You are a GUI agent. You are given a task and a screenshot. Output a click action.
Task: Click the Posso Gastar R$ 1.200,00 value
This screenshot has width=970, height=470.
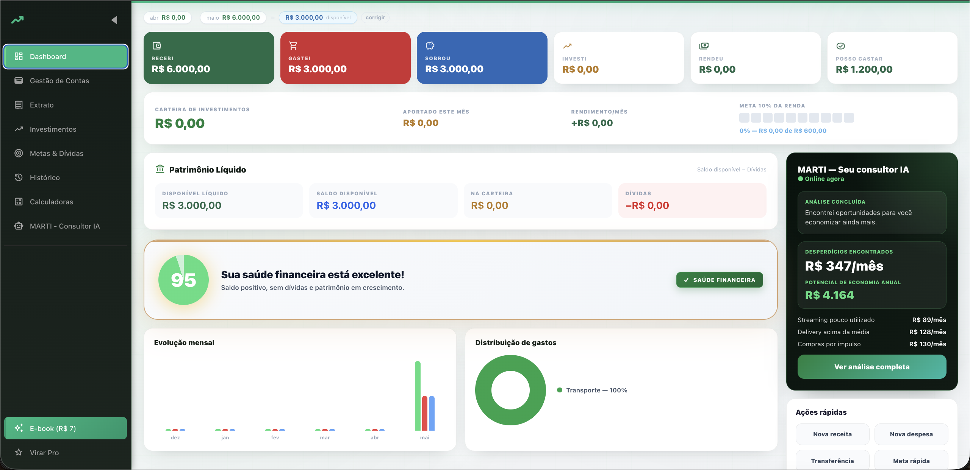tap(864, 69)
